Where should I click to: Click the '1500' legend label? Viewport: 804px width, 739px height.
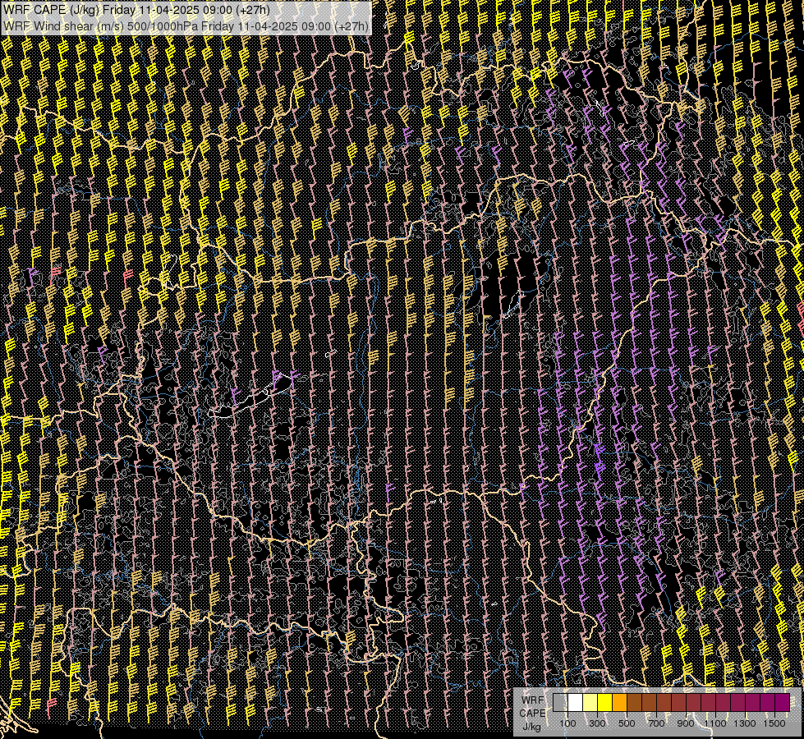point(774,723)
